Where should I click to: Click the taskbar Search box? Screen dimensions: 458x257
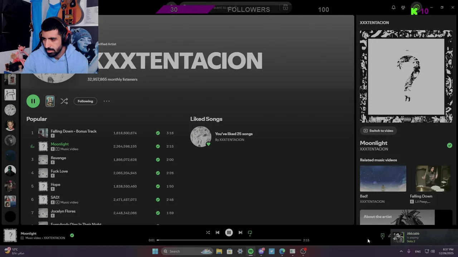[x=186, y=251]
